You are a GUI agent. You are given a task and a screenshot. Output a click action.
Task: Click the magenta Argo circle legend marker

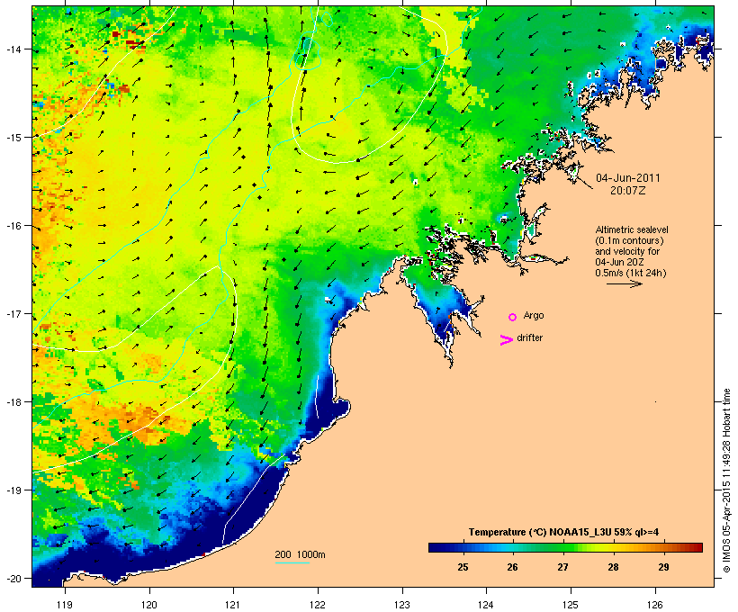click(513, 317)
